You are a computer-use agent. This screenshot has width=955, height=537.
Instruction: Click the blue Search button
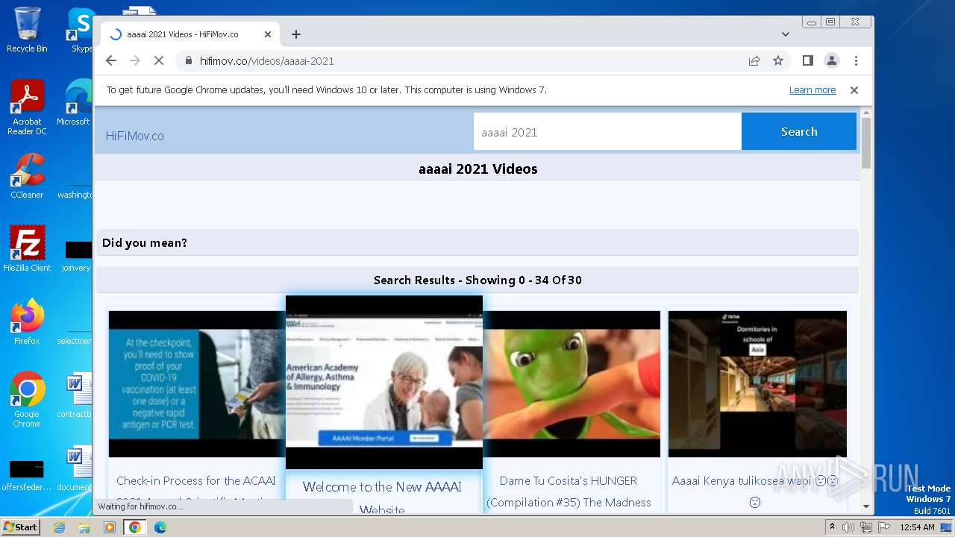coord(799,131)
